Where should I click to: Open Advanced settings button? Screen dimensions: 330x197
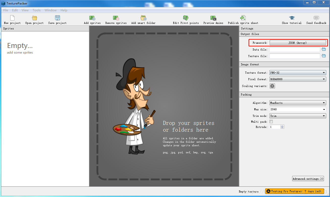(308, 179)
